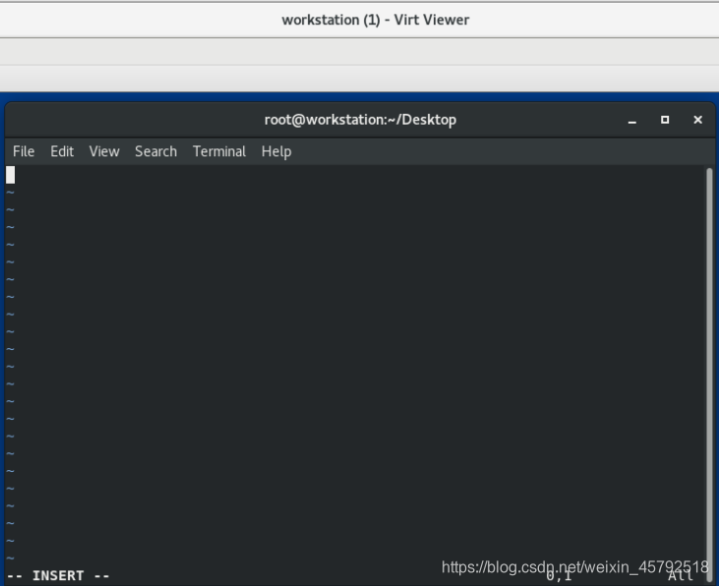Minimize the root@workstation terminal window
This screenshot has height=586, width=719.
(631, 120)
